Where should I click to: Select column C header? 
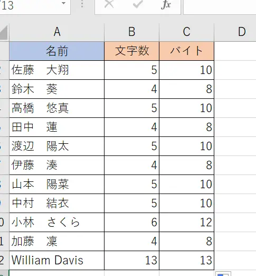pyautogui.click(x=187, y=32)
